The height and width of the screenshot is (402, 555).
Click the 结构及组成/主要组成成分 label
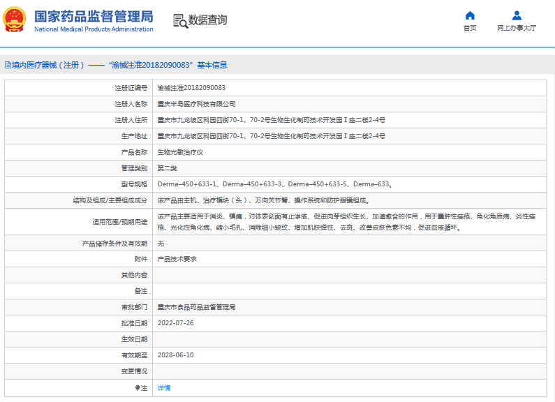tap(110, 200)
